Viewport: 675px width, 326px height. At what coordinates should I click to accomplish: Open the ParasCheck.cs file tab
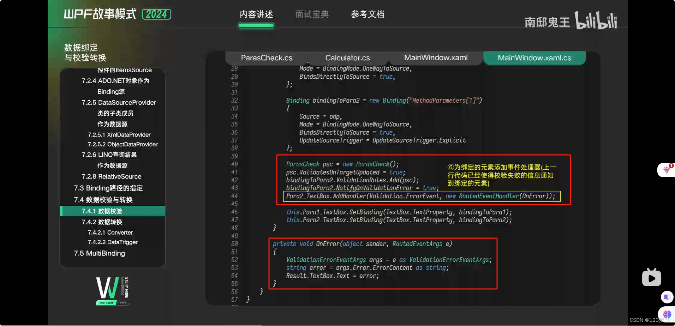tap(267, 58)
